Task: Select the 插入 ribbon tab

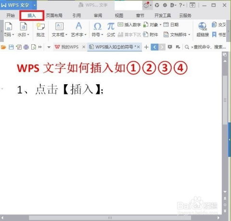Action: click(x=32, y=15)
